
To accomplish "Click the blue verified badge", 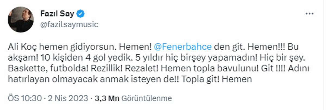I will click(81, 13).
